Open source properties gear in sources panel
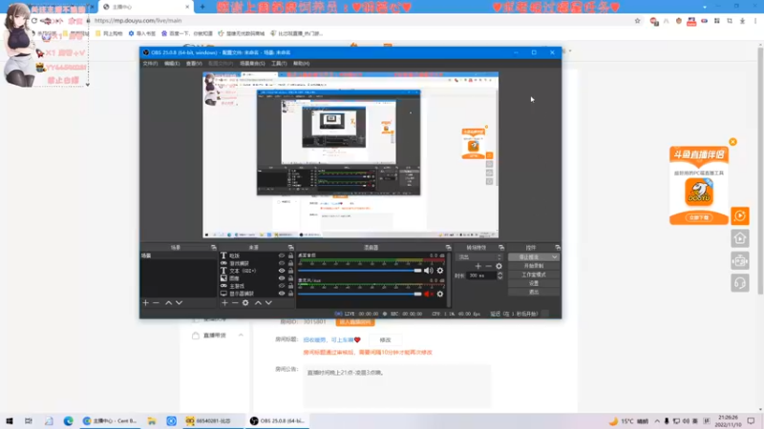764x429 pixels. [x=245, y=302]
